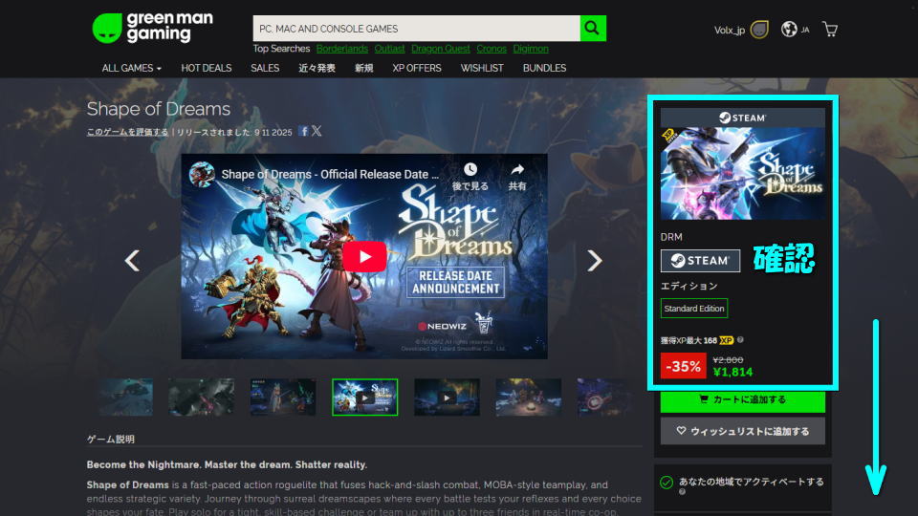Click the Dragon Quest top search link

coord(440,49)
